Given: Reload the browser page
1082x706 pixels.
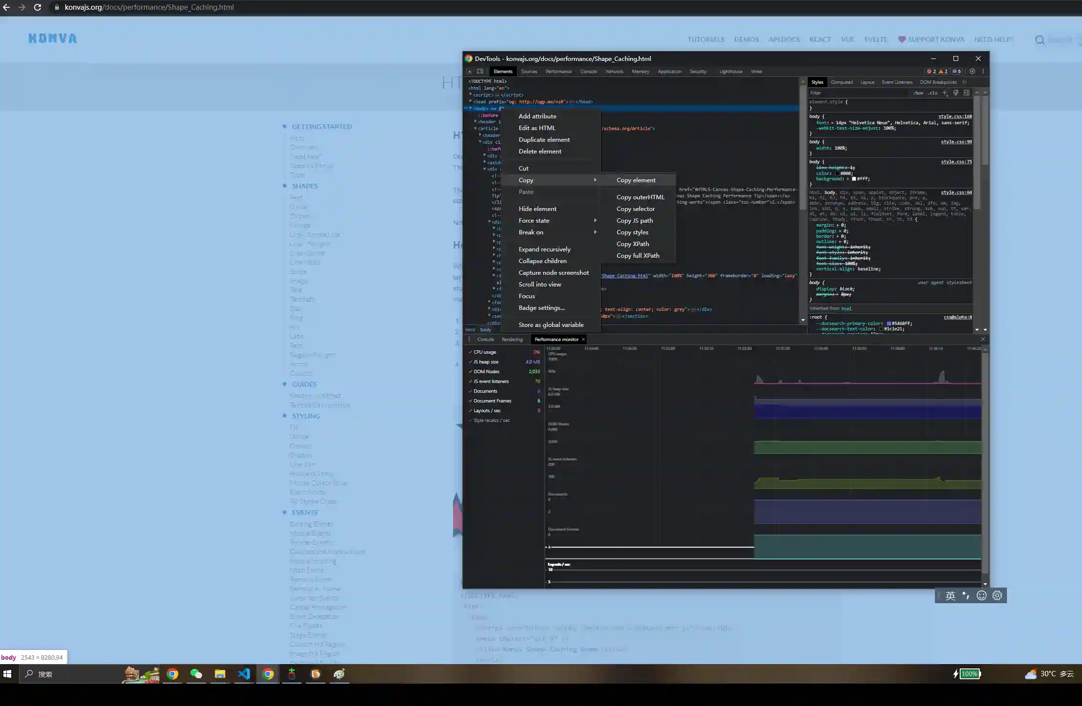Looking at the screenshot, I should pyautogui.click(x=38, y=7).
